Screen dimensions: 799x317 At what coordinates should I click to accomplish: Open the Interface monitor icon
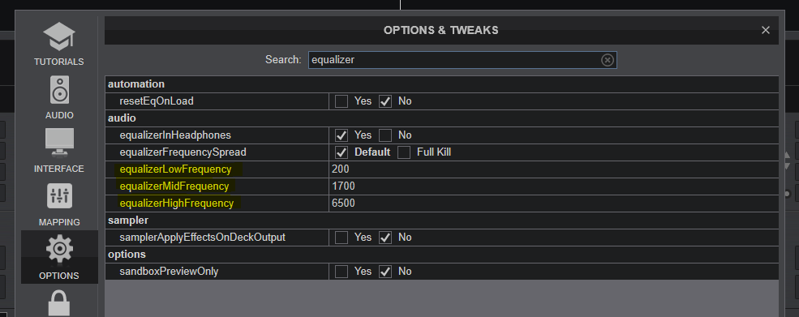point(59,144)
